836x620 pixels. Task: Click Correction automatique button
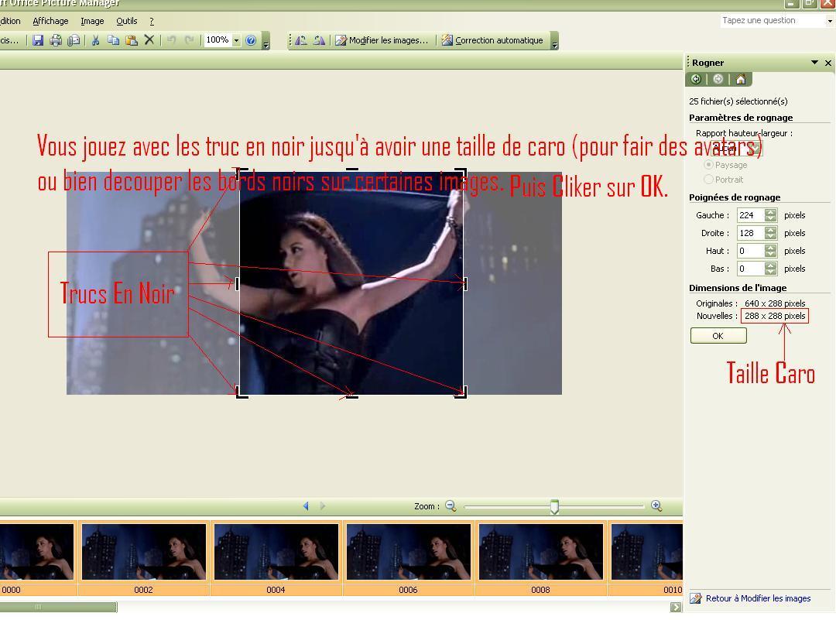492,40
